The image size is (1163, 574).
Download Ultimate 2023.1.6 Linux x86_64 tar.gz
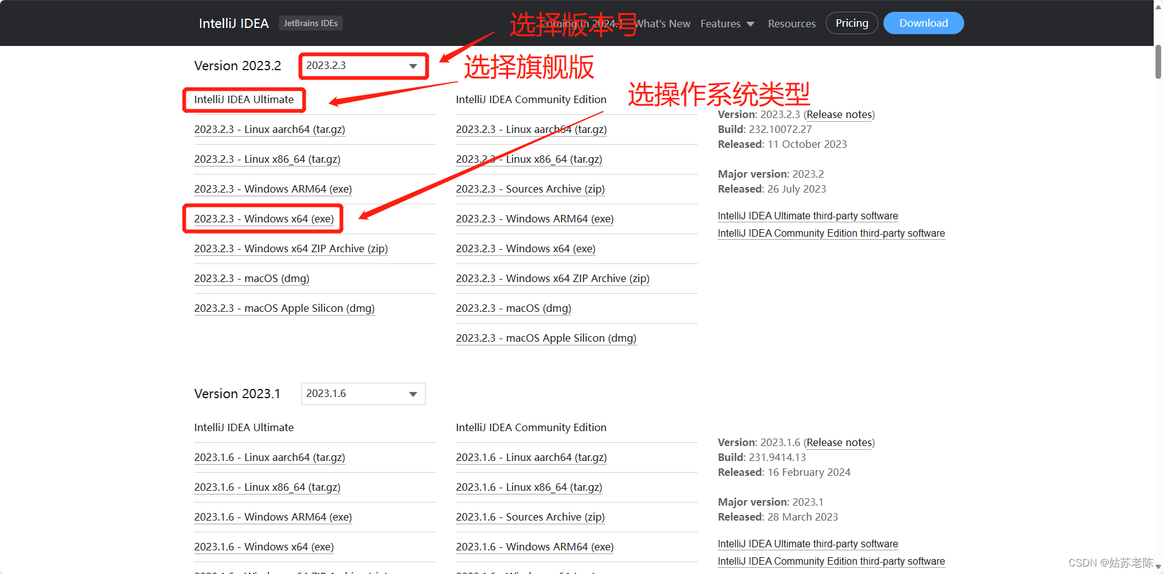(x=267, y=487)
